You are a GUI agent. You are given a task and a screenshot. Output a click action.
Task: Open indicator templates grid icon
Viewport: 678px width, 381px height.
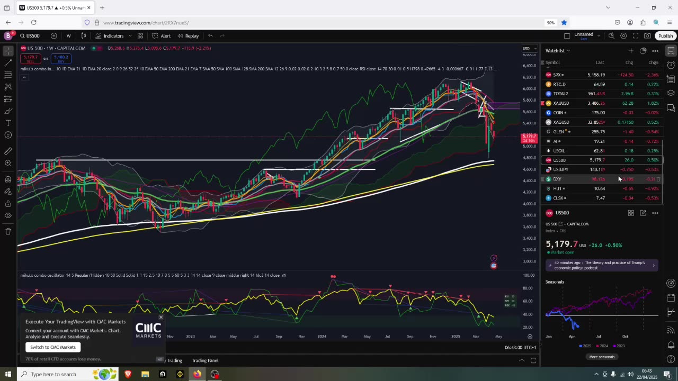click(140, 36)
